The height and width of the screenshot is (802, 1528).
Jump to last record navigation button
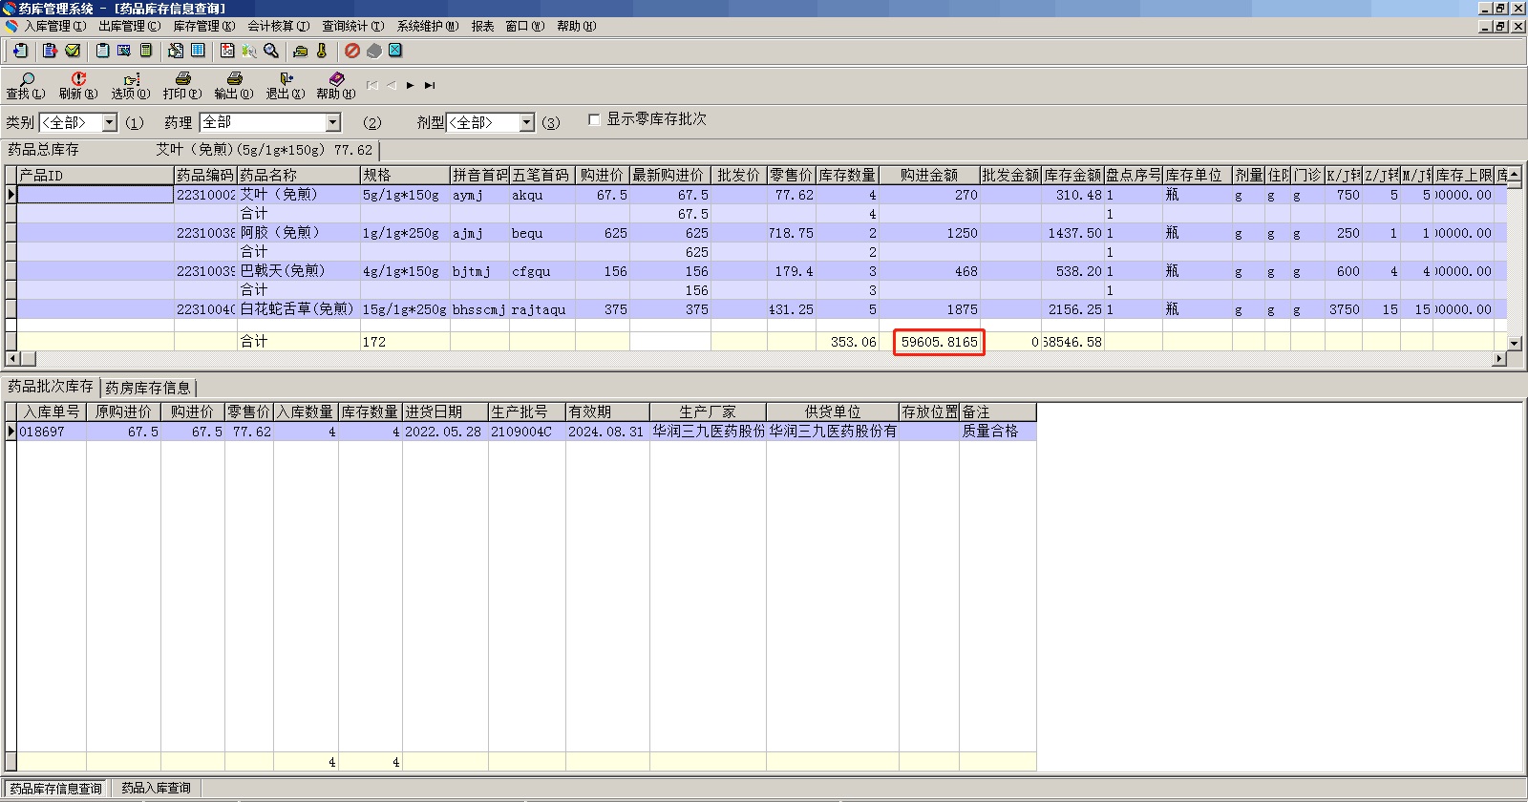(x=430, y=85)
